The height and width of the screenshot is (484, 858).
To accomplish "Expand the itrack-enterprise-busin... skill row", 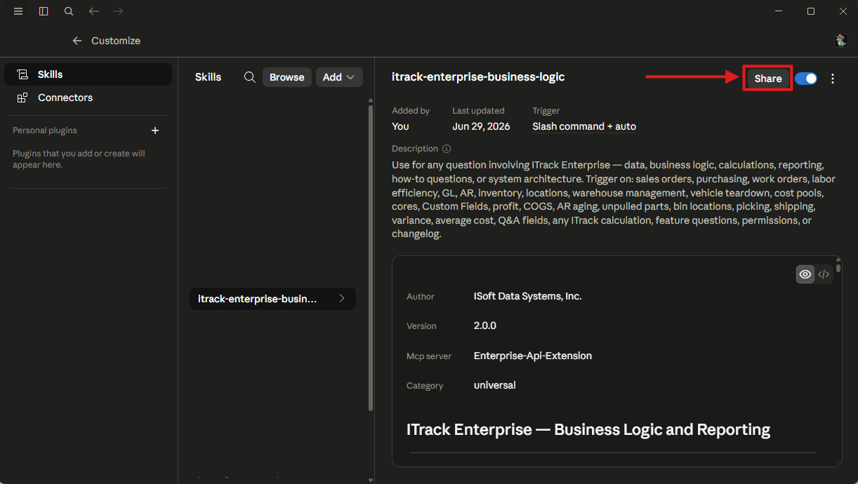I will (x=272, y=299).
